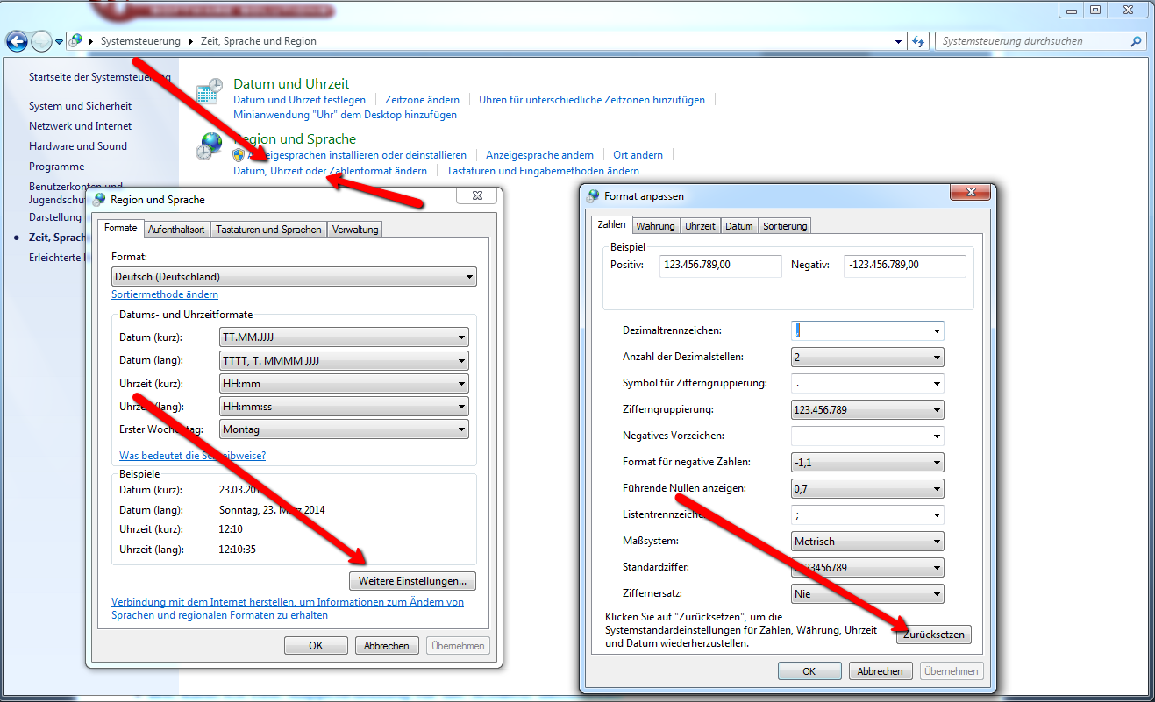The height and width of the screenshot is (702, 1155).
Task: Open the Führende Nullen anzeigen dropdown
Action: [867, 488]
